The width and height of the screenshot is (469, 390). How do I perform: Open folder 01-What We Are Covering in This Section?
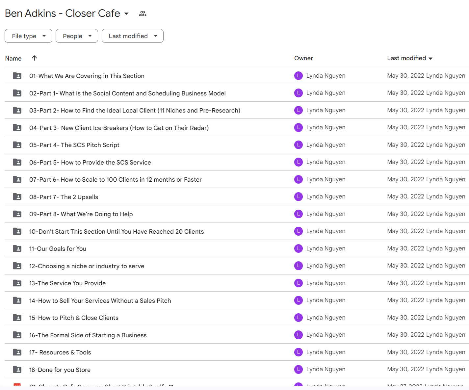[87, 76]
